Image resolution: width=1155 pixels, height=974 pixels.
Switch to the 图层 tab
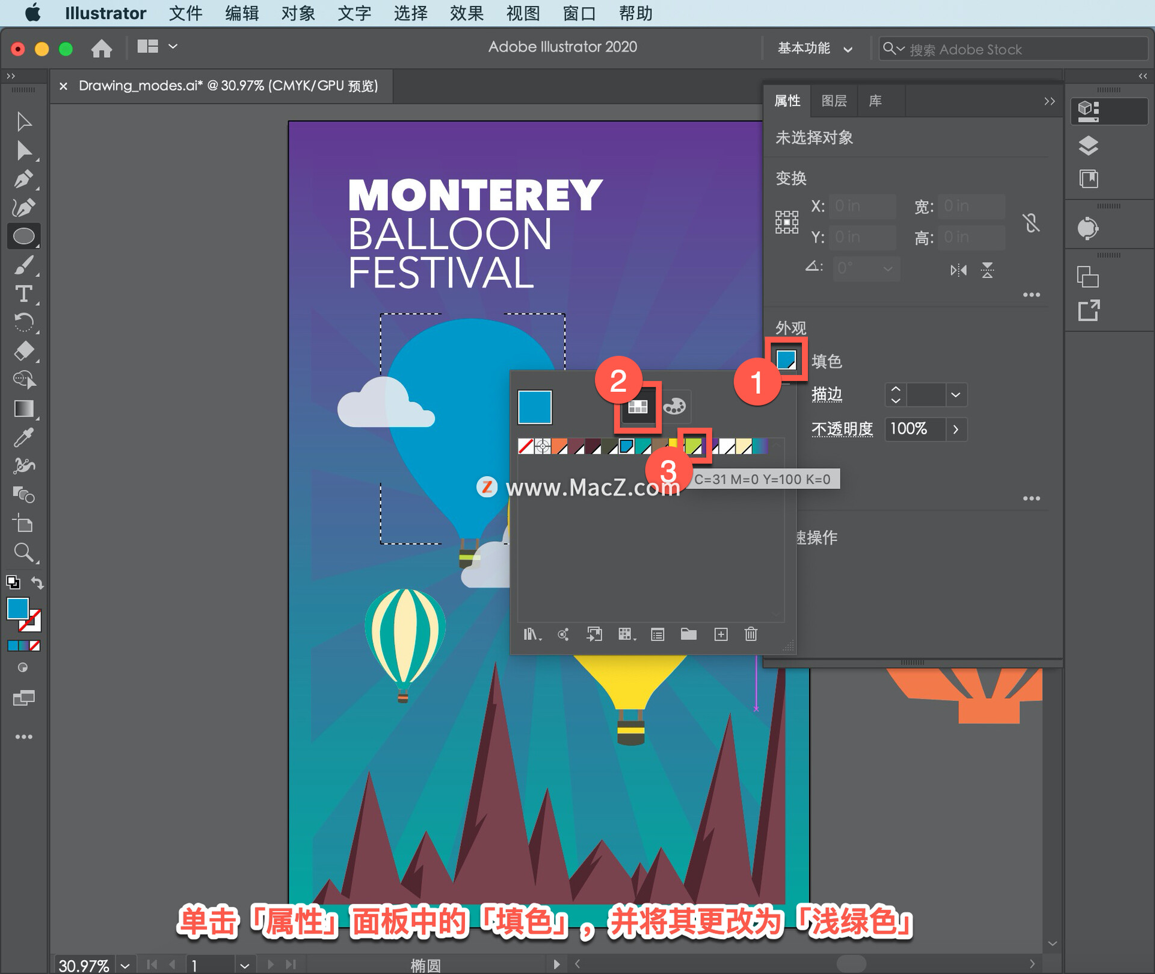834,101
